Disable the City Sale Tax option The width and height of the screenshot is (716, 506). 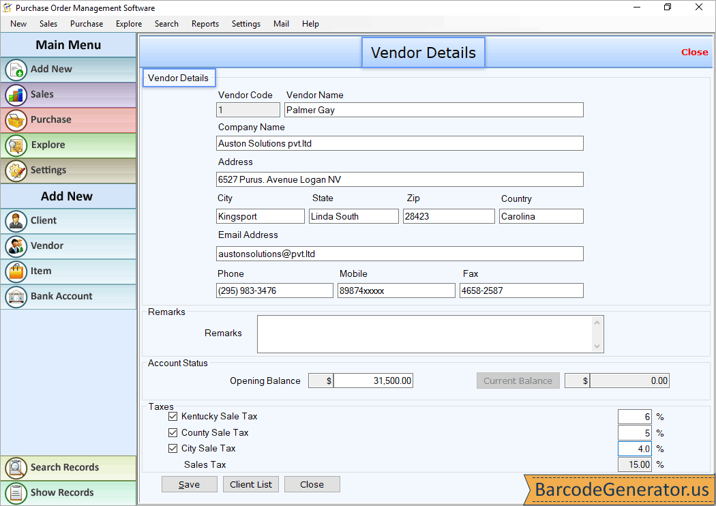(x=173, y=448)
